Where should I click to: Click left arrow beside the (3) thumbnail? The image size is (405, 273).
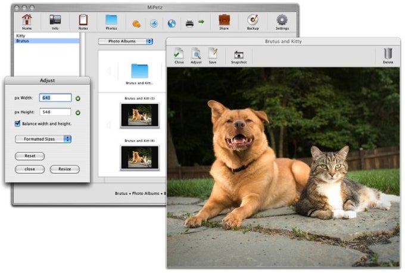pos(109,125)
